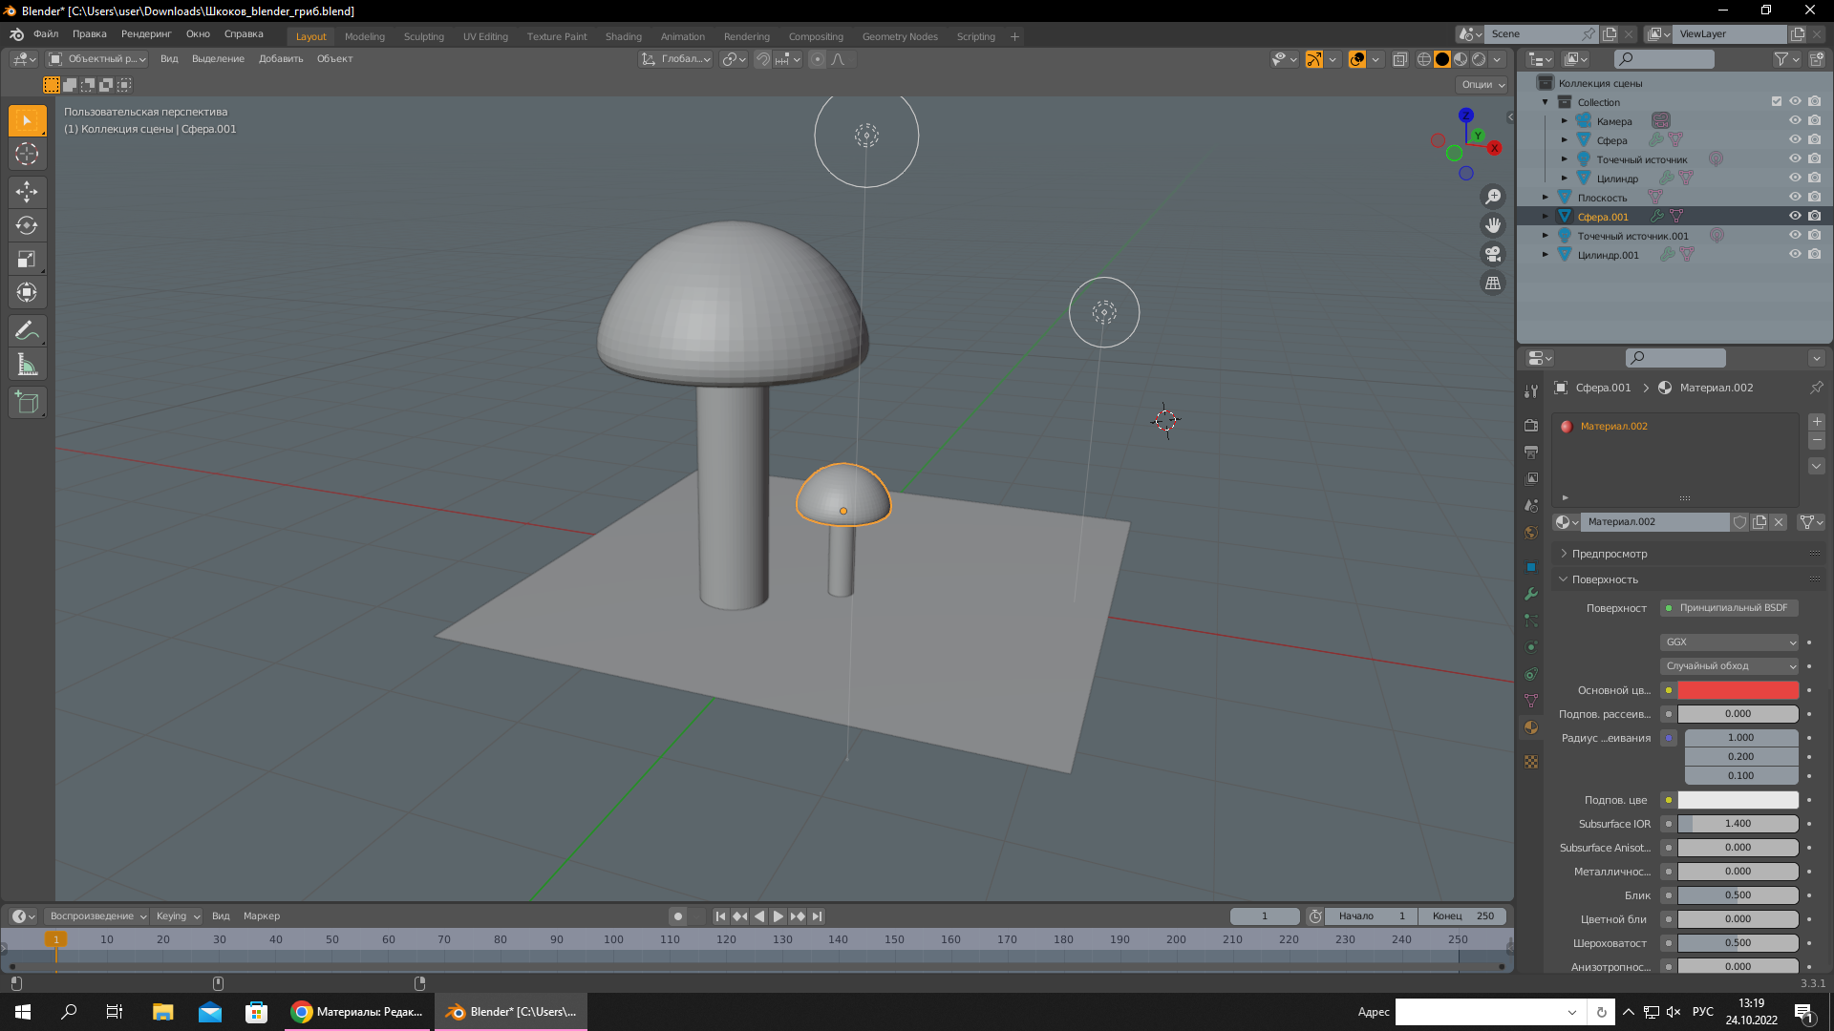Switch to Shading workspace tab
Screen dimensions: 1834x1031
[x=624, y=36]
